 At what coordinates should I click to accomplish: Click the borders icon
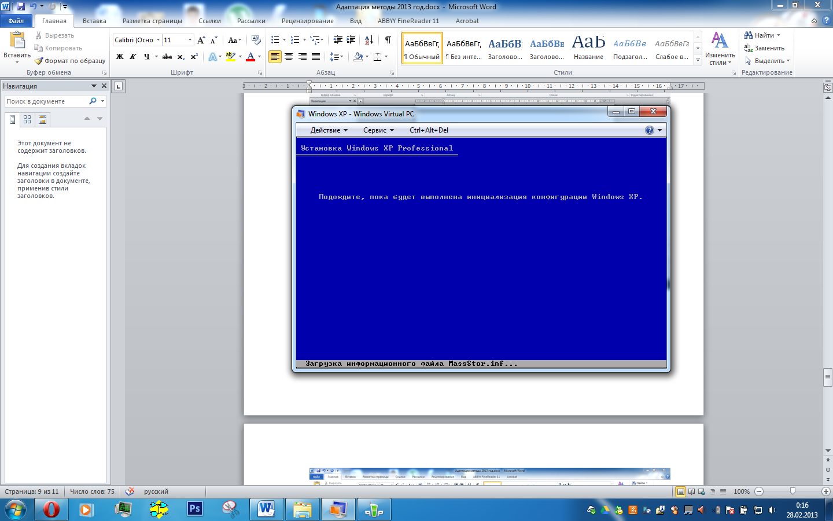378,57
